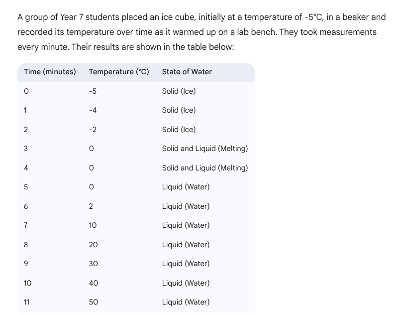Click the time cell for minute 6
Viewport: 398px width, 315px height.
pyautogui.click(x=26, y=206)
